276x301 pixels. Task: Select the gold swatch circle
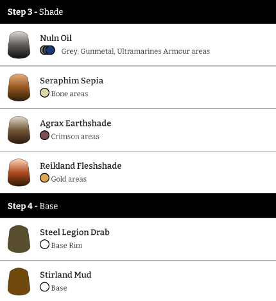44,178
